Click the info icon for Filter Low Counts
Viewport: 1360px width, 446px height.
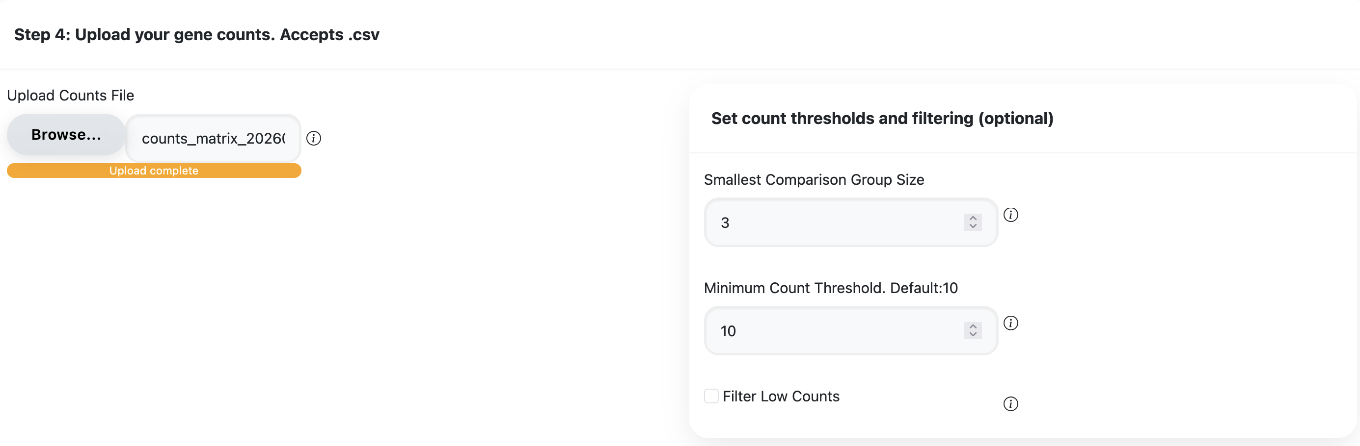pyautogui.click(x=1010, y=404)
